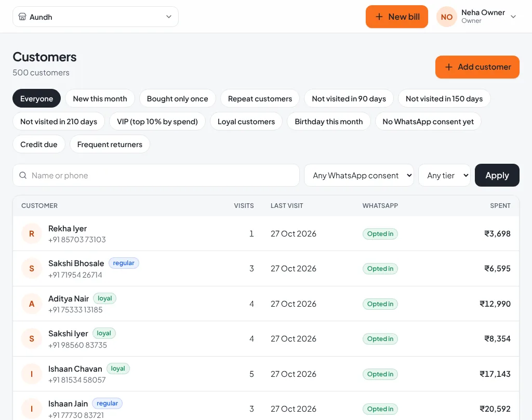Filter by Not visited in 150 days
This screenshot has width=532, height=420.
[x=444, y=98]
